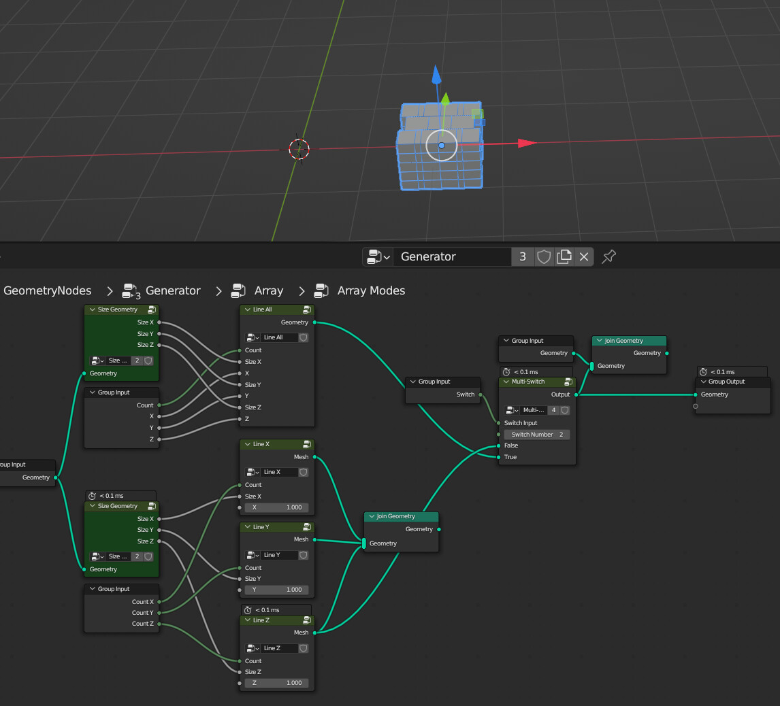
Task: Click the Y 1.000 field in Line Y
Action: (x=276, y=590)
